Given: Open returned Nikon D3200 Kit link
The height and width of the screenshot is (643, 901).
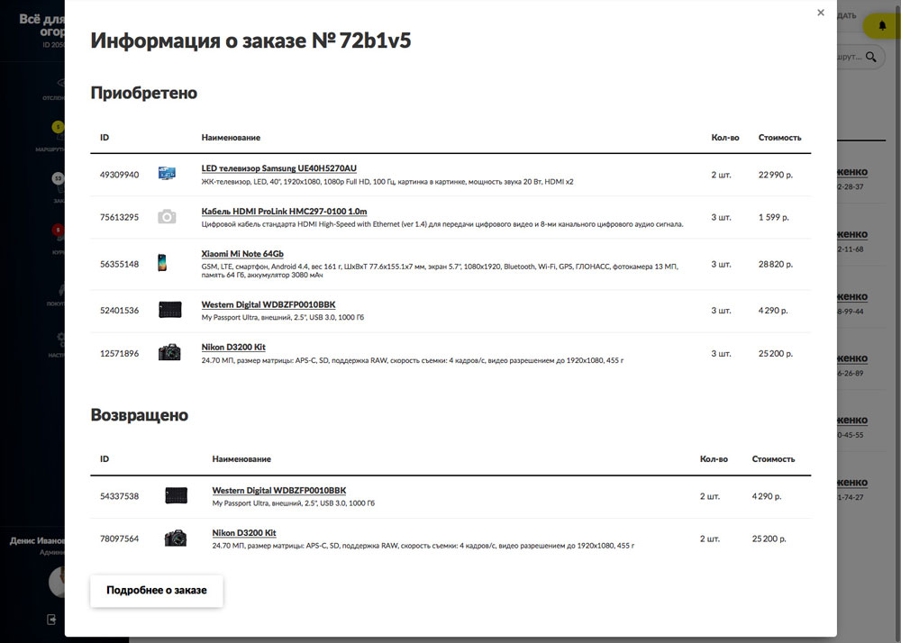Looking at the screenshot, I should pos(244,533).
